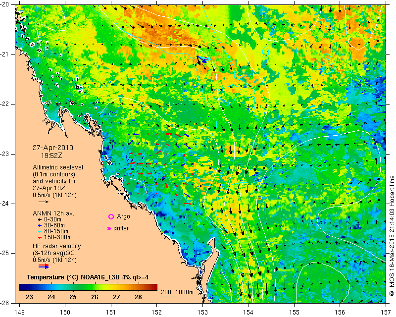Click the '27-Apr 19Z' text

[x=49, y=188]
